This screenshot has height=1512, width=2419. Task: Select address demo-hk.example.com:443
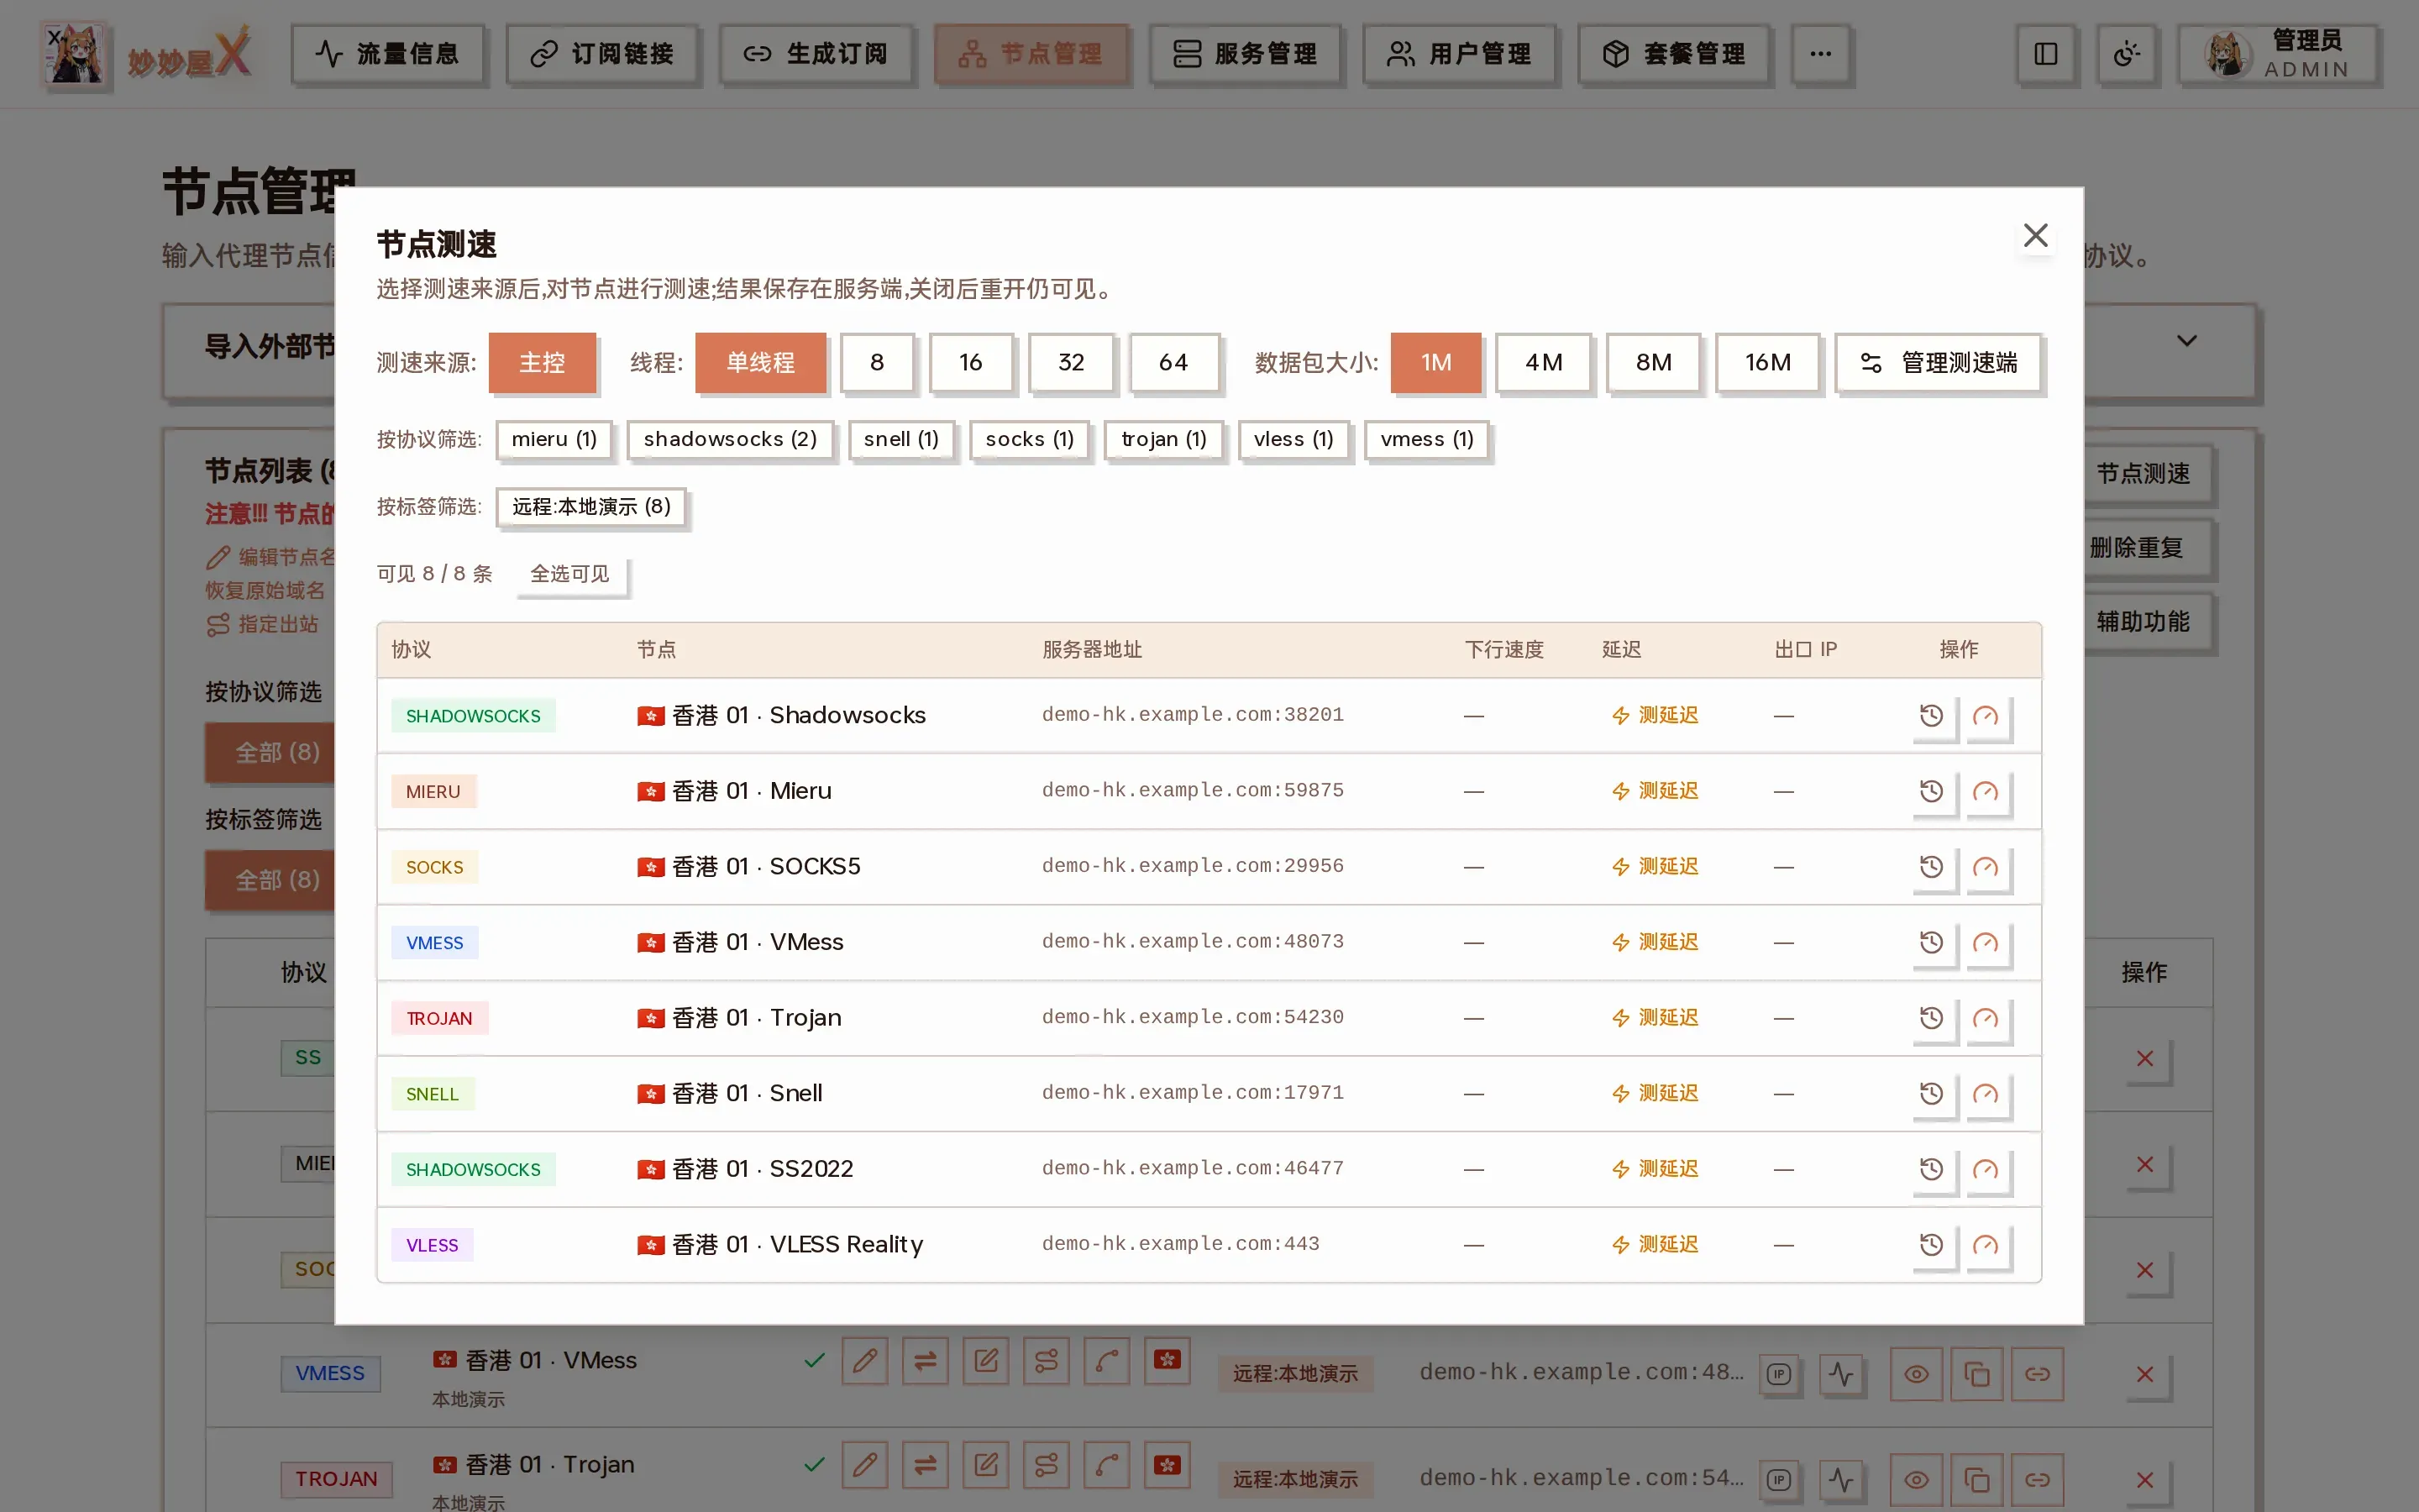click(x=1180, y=1244)
